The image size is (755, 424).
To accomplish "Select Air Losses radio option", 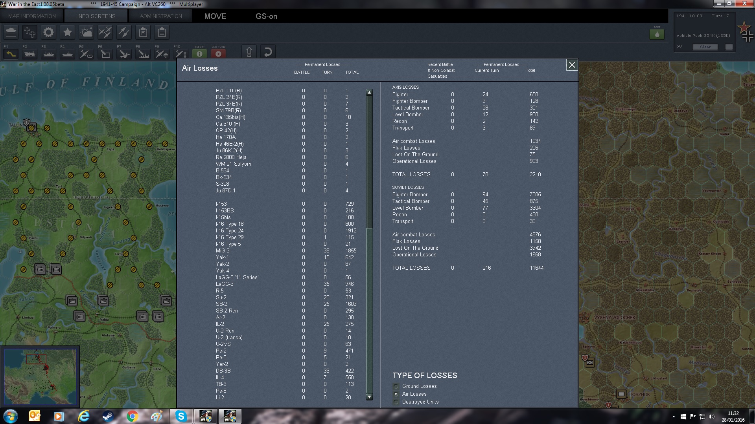I will (x=396, y=394).
